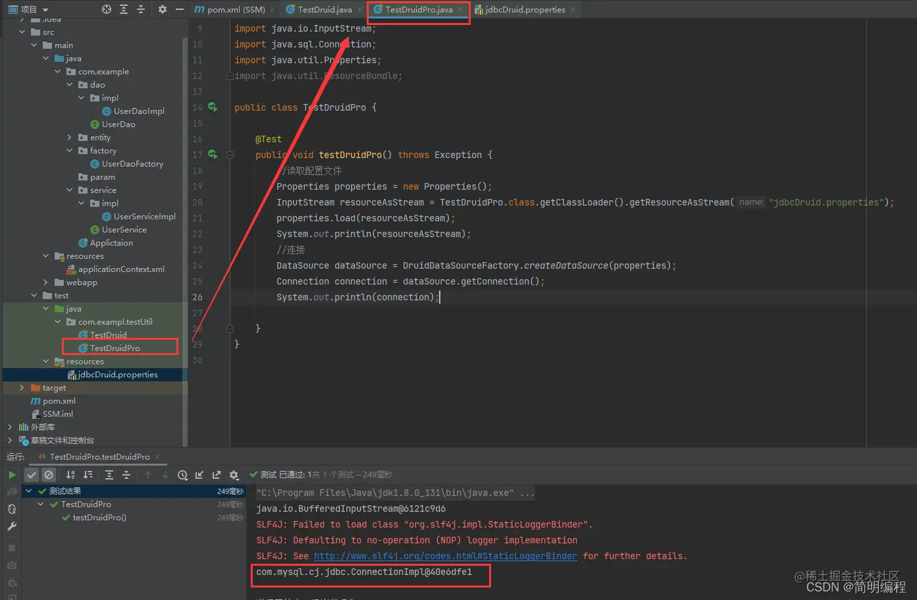Viewport: 917px width, 600px height.
Task: Collapse com.example package chevron
Action: 57,71
